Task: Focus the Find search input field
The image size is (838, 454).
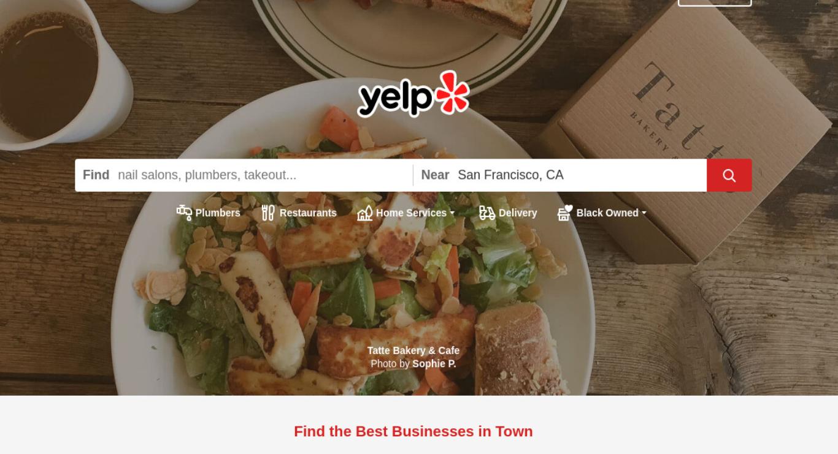Action: coord(261,175)
